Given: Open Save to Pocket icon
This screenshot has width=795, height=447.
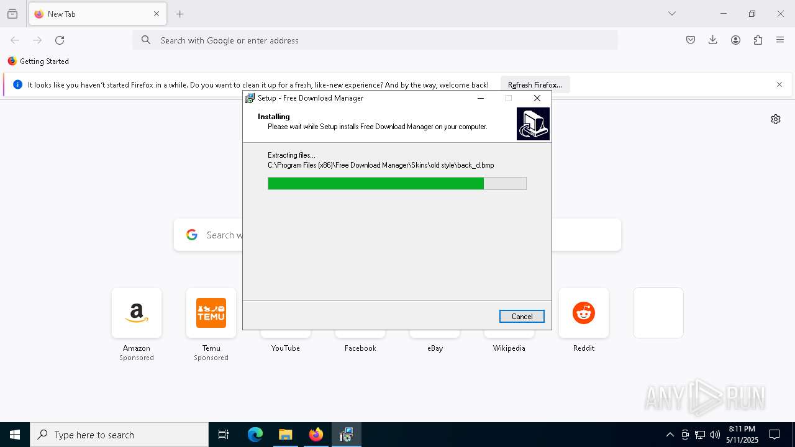Looking at the screenshot, I should coord(691,40).
